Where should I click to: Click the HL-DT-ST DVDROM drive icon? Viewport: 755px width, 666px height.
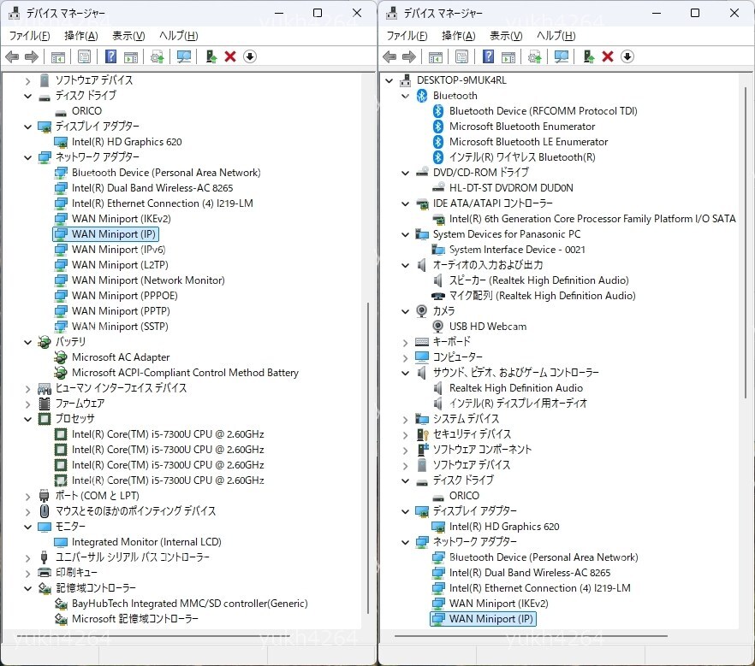coord(438,188)
